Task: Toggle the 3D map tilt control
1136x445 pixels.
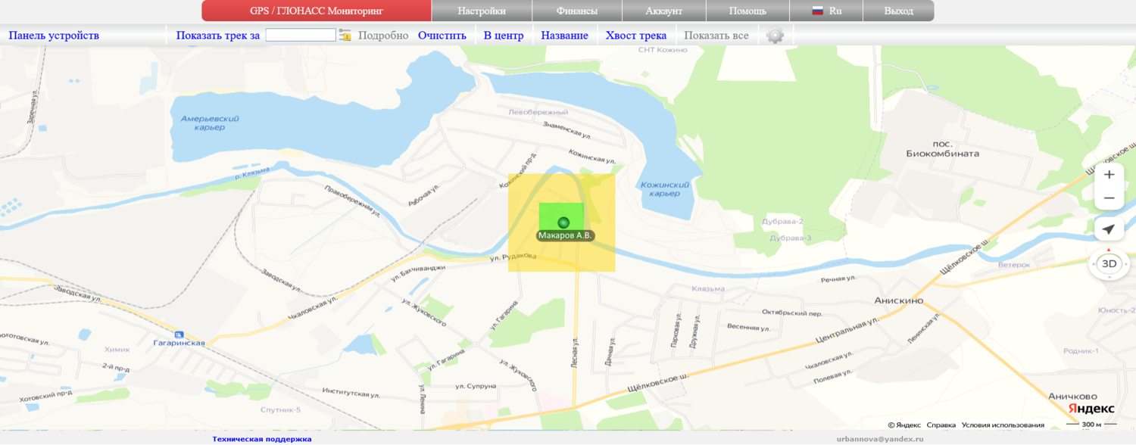Action: [x=1109, y=264]
